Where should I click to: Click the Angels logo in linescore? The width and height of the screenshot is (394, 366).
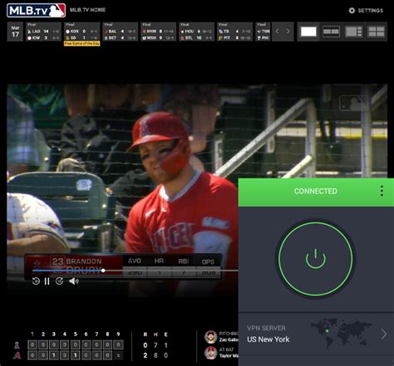tap(17, 345)
